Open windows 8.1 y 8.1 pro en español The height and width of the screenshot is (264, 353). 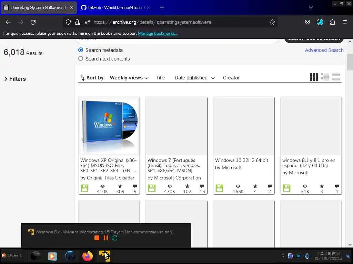[309, 163]
